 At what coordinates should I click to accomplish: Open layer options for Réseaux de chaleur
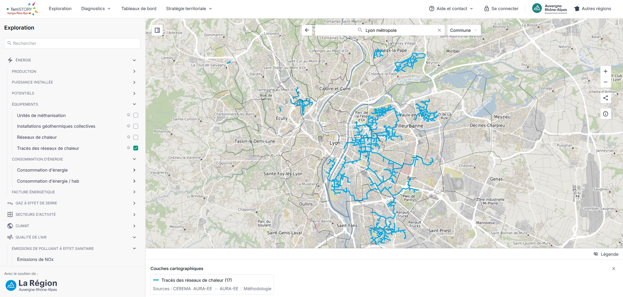tap(129, 137)
